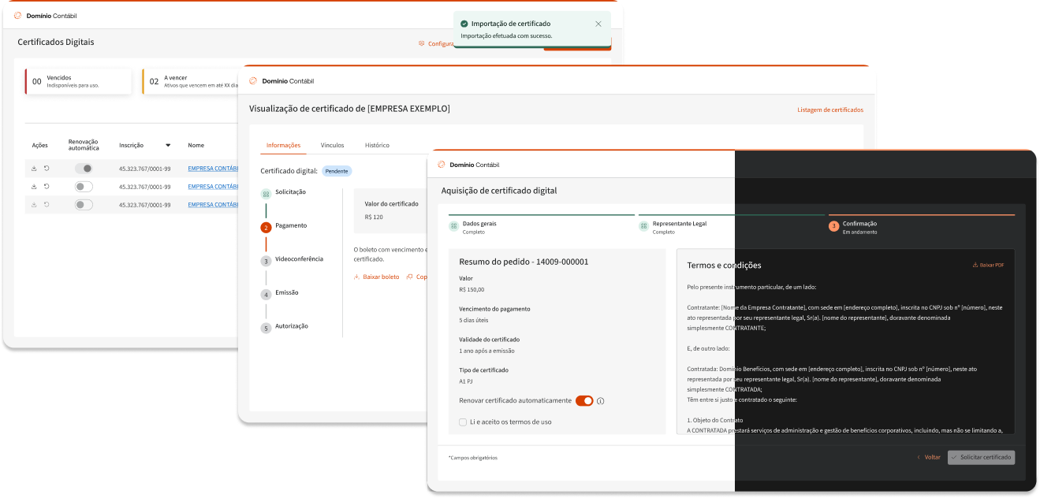
Task: Select step 4 Emissão circle
Action: (x=266, y=294)
